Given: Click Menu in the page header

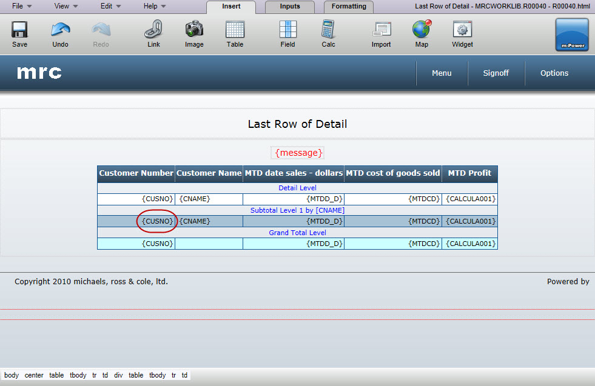Looking at the screenshot, I should (x=442, y=73).
